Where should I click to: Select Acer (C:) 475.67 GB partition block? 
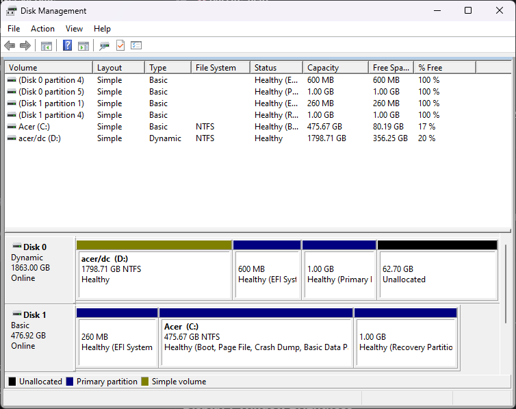(256, 338)
